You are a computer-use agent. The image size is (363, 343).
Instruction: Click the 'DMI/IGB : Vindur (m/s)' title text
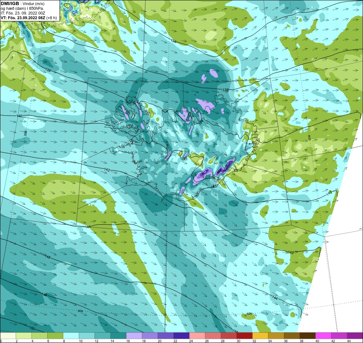(x=23, y=4)
